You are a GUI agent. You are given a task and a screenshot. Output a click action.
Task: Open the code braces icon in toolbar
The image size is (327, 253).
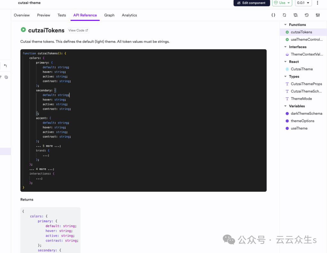coord(273,15)
